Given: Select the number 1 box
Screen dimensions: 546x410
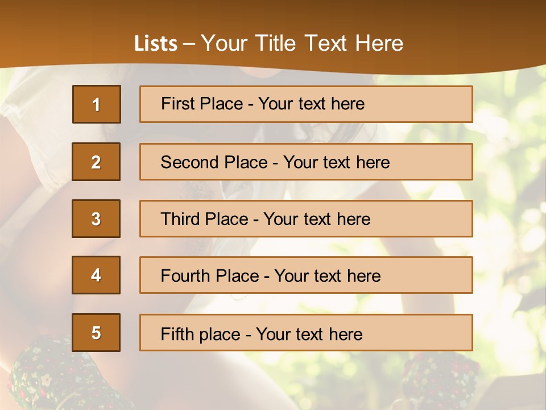Looking at the screenshot, I should [97, 104].
